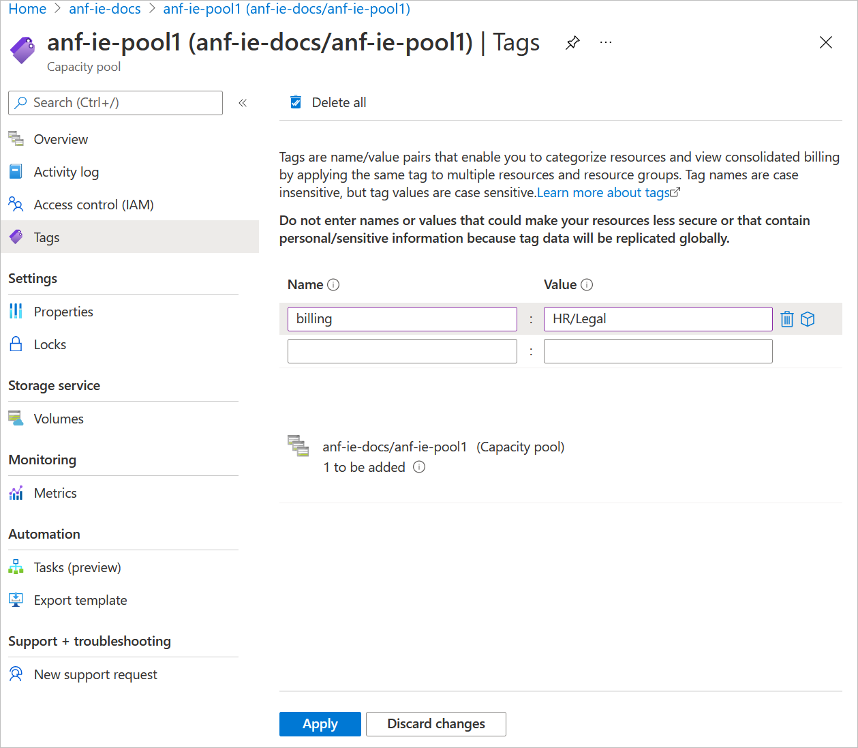
Task: Click the info icon next to 1 to be added
Action: tap(420, 467)
